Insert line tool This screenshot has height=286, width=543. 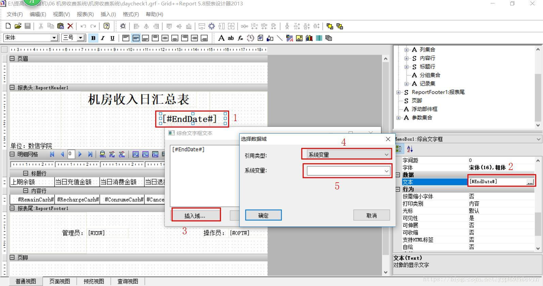click(280, 38)
